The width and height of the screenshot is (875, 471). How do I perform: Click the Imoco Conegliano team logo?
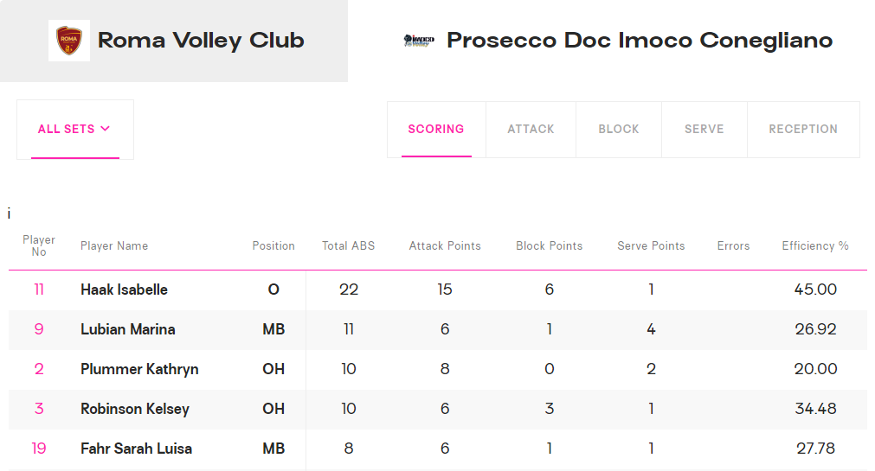coord(419,41)
